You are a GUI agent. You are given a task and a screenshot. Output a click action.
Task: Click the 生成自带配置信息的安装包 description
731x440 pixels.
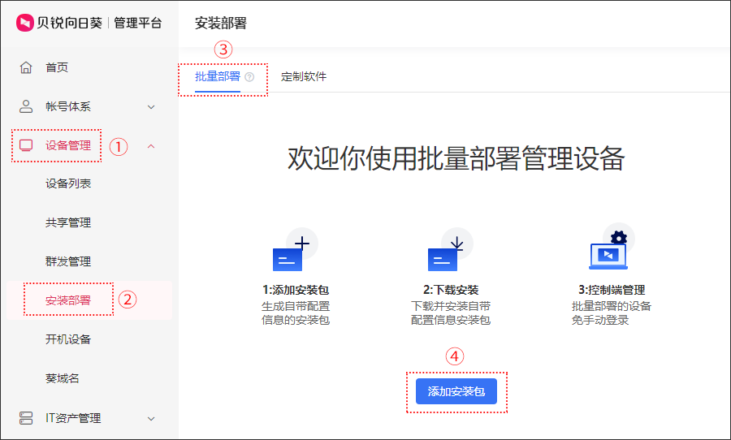(296, 313)
